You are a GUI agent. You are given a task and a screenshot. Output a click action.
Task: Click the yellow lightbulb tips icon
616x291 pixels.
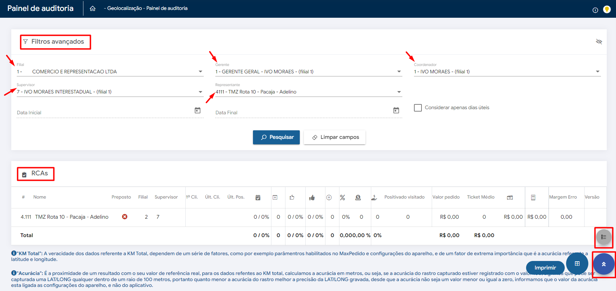tap(607, 10)
